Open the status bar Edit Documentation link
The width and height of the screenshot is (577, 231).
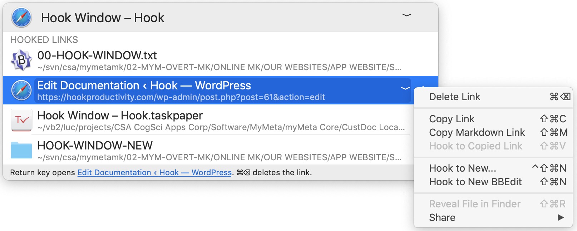click(x=154, y=173)
